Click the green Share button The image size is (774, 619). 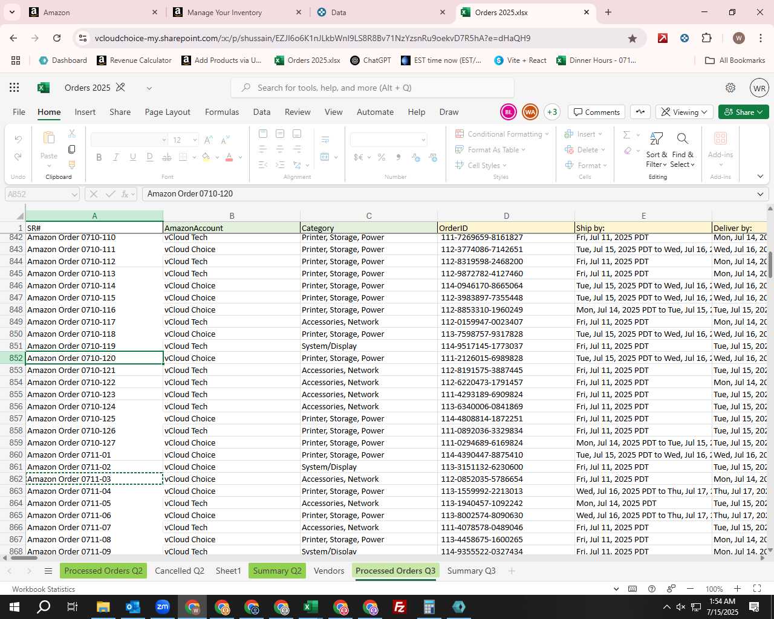pyautogui.click(x=744, y=112)
